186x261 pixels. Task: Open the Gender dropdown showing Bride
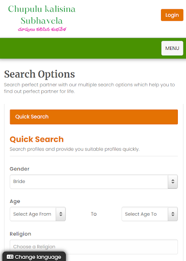click(94, 181)
